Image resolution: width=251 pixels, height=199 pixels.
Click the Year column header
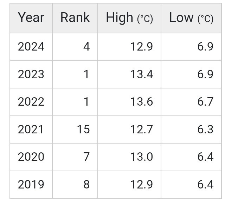pyautogui.click(x=31, y=18)
